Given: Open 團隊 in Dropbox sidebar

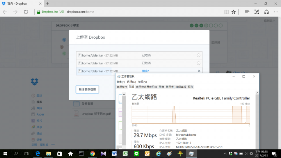Looking at the screenshot, I should click(39, 108).
